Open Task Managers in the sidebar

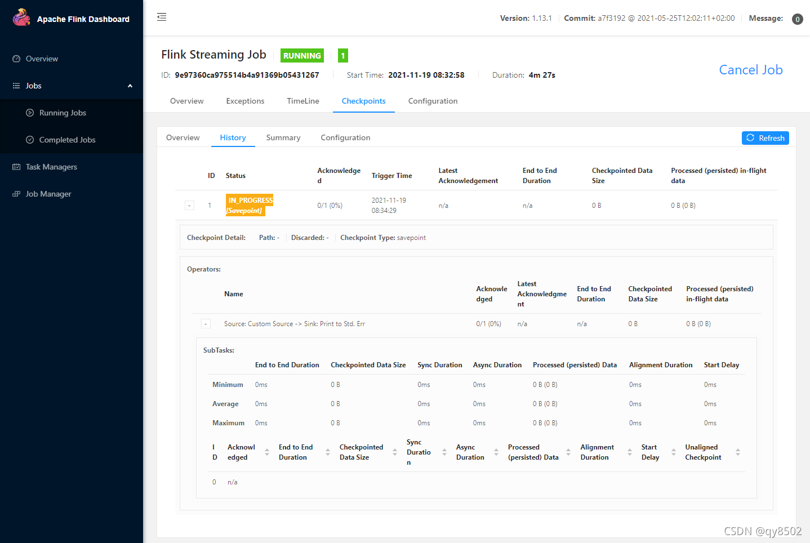(x=72, y=167)
